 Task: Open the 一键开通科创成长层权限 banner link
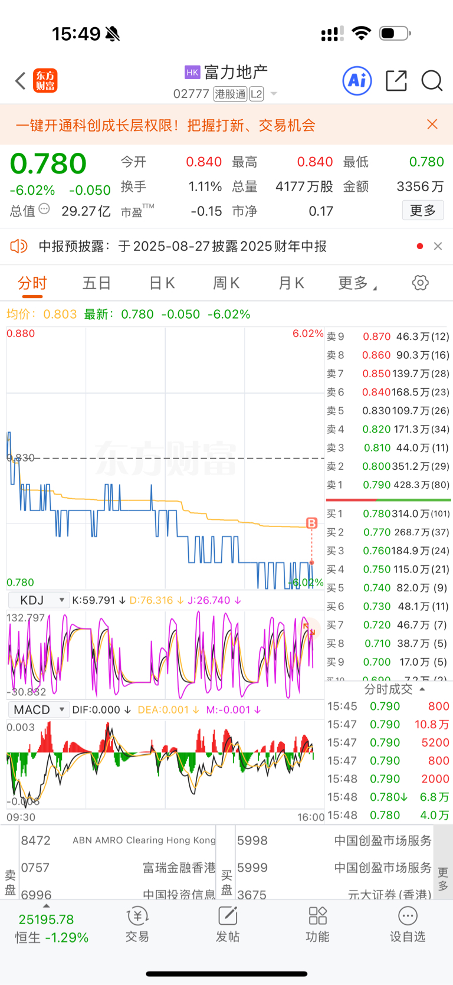pyautogui.click(x=165, y=125)
